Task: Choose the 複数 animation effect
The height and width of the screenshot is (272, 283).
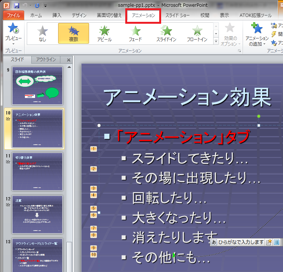Action: click(x=74, y=34)
